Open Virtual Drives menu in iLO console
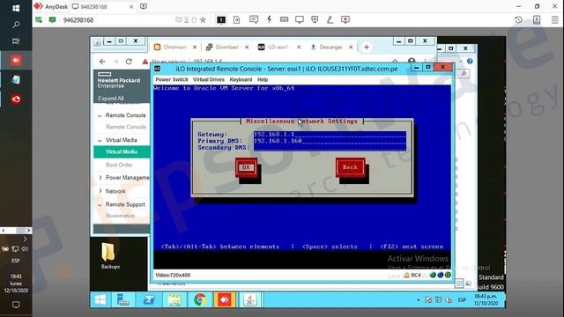 [209, 79]
